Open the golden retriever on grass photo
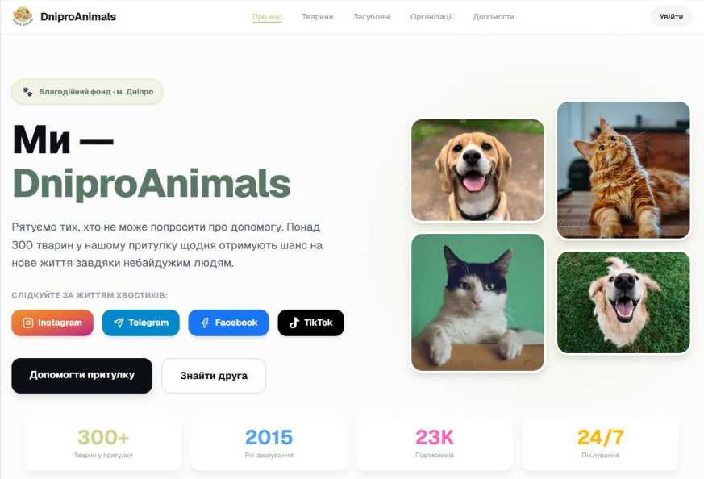This screenshot has height=479, width=704. (x=623, y=302)
